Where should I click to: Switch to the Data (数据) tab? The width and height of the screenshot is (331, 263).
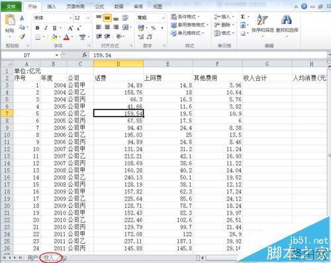point(118,7)
